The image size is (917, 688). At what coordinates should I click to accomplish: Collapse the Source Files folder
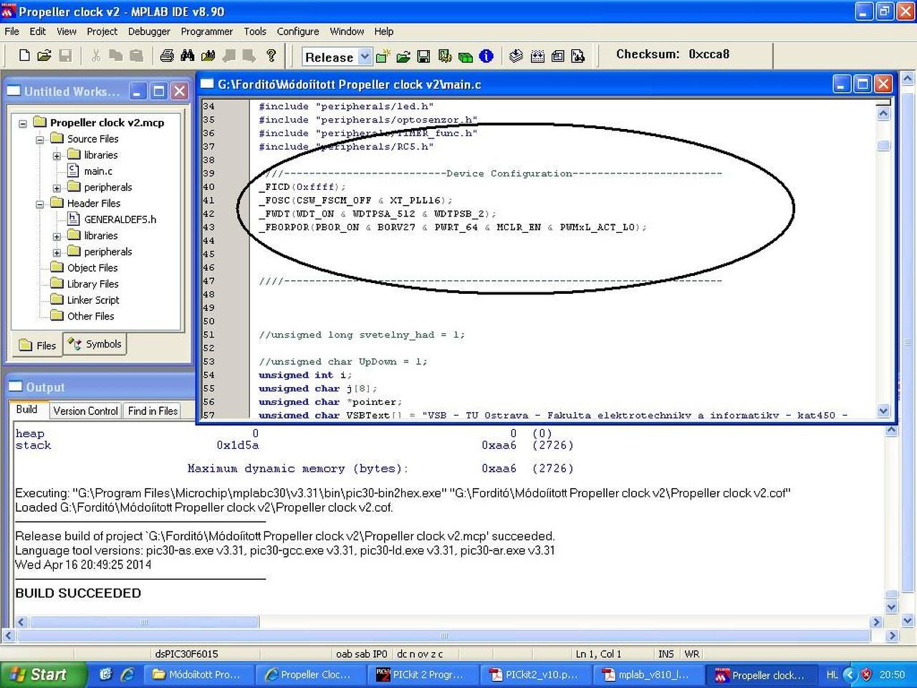tap(40, 139)
